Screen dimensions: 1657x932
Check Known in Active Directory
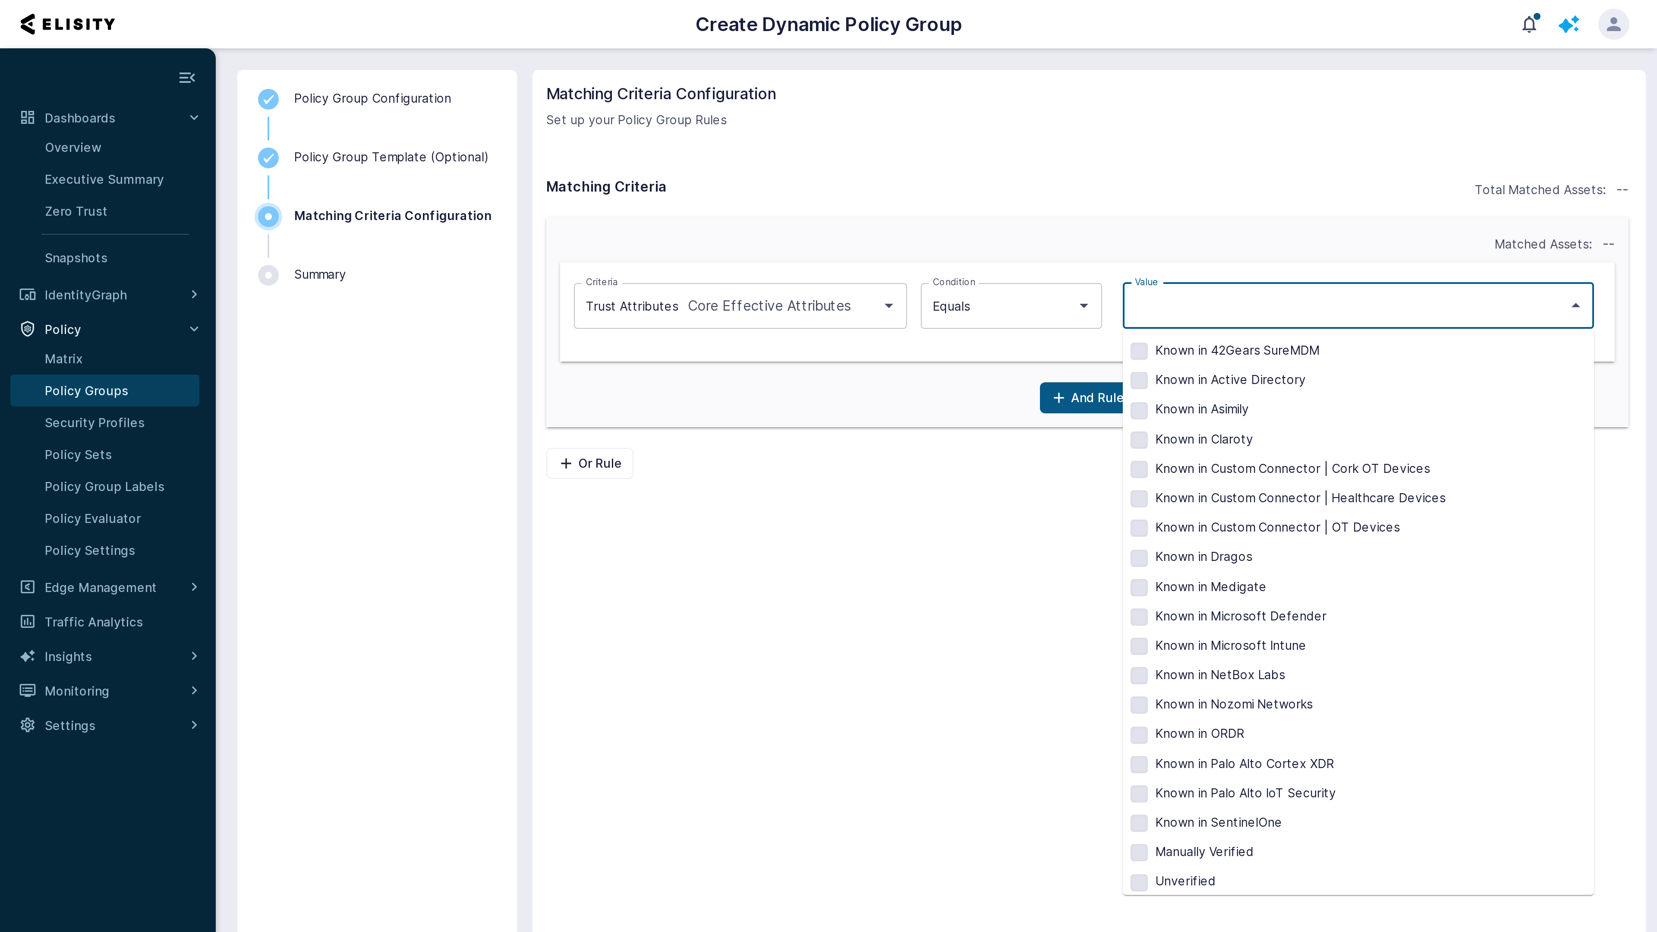point(1139,380)
